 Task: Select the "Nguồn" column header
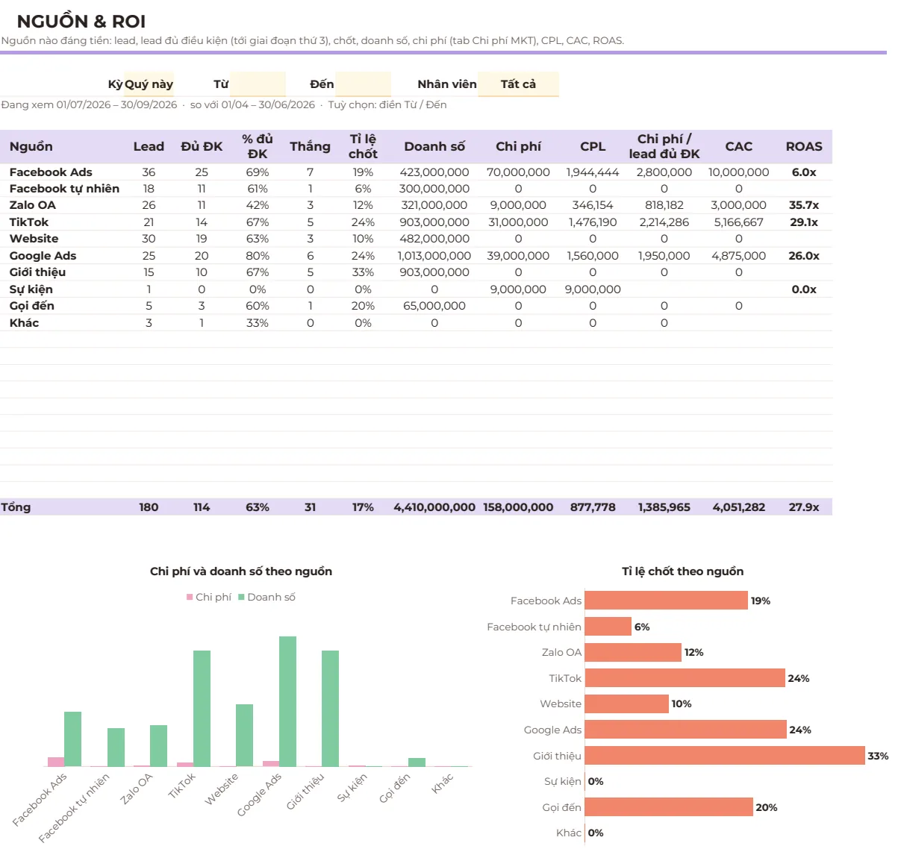pos(31,146)
